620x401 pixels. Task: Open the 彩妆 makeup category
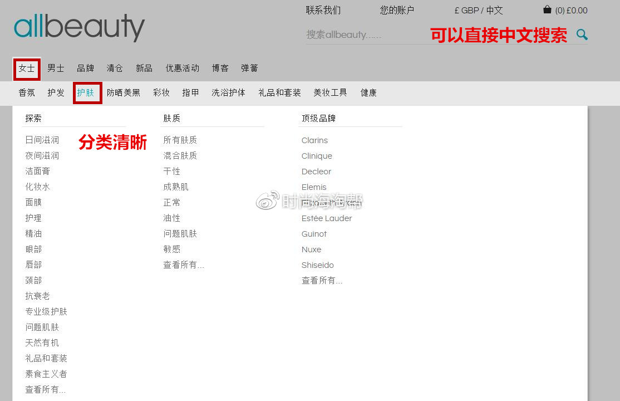[161, 93]
